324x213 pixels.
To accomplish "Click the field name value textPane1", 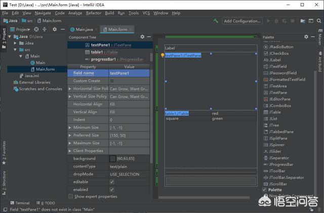I will coord(129,73).
